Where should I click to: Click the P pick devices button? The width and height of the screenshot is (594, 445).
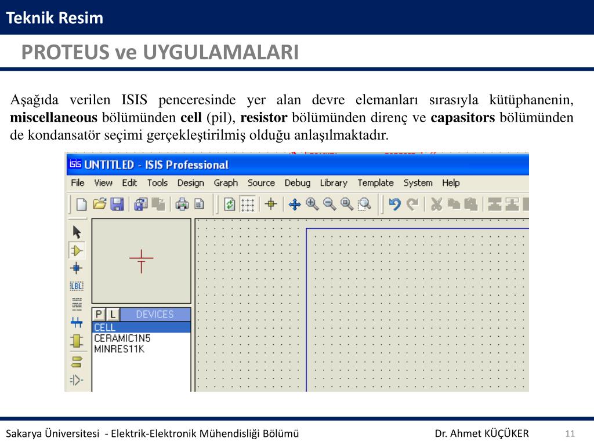point(99,314)
